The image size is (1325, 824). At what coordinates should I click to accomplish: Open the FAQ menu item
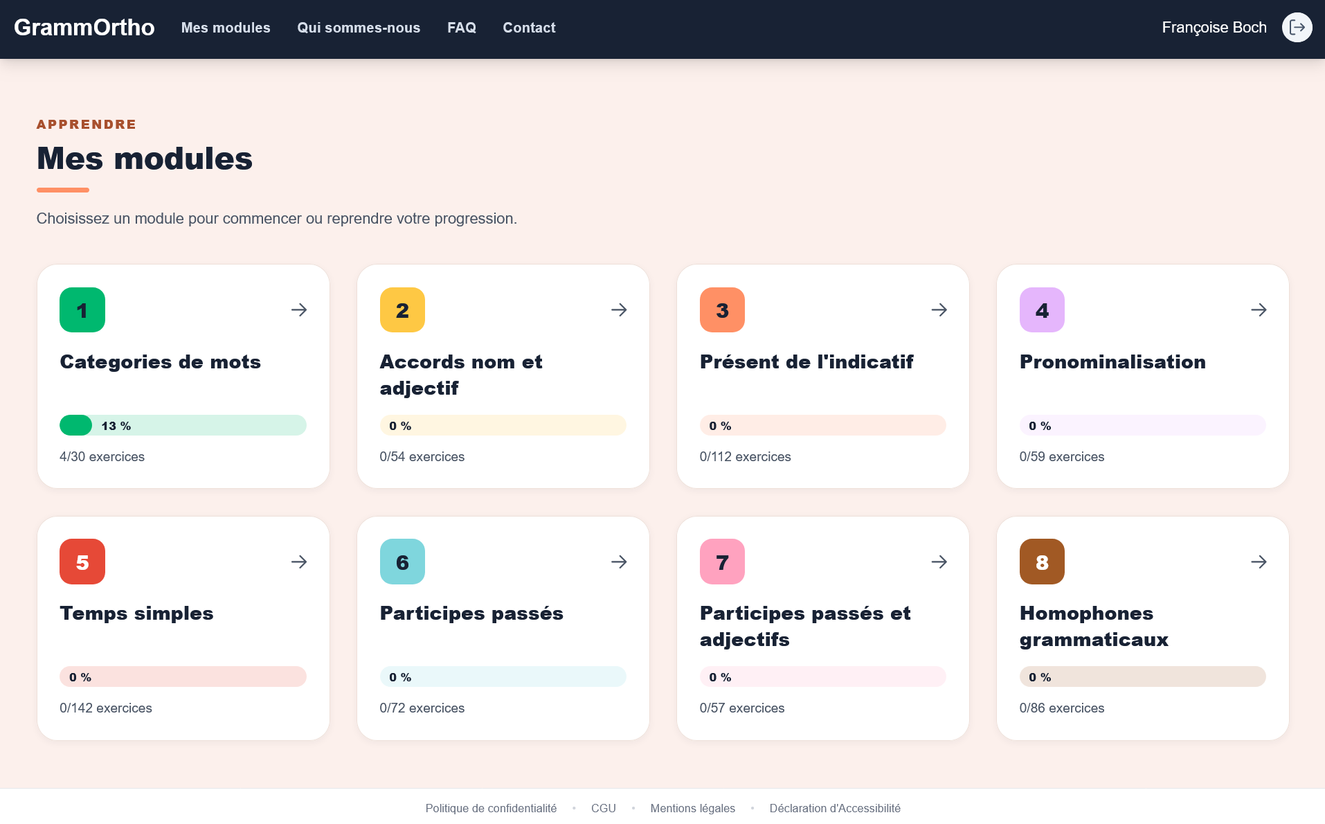462,28
